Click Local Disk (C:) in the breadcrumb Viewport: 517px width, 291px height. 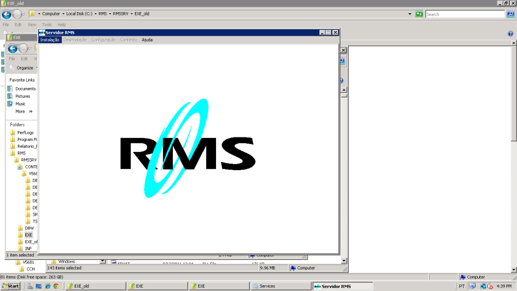point(79,14)
